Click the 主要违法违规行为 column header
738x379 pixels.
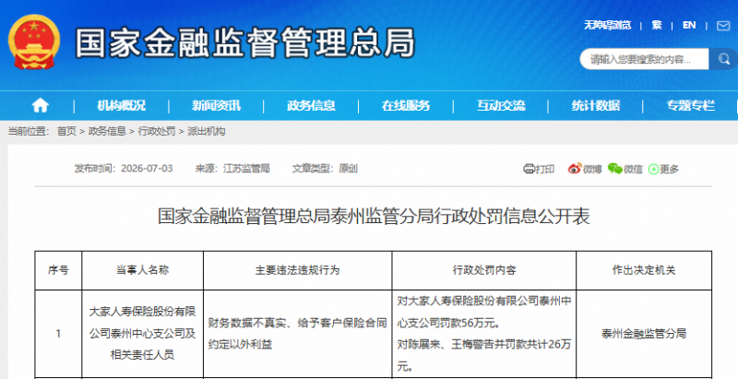pos(297,270)
